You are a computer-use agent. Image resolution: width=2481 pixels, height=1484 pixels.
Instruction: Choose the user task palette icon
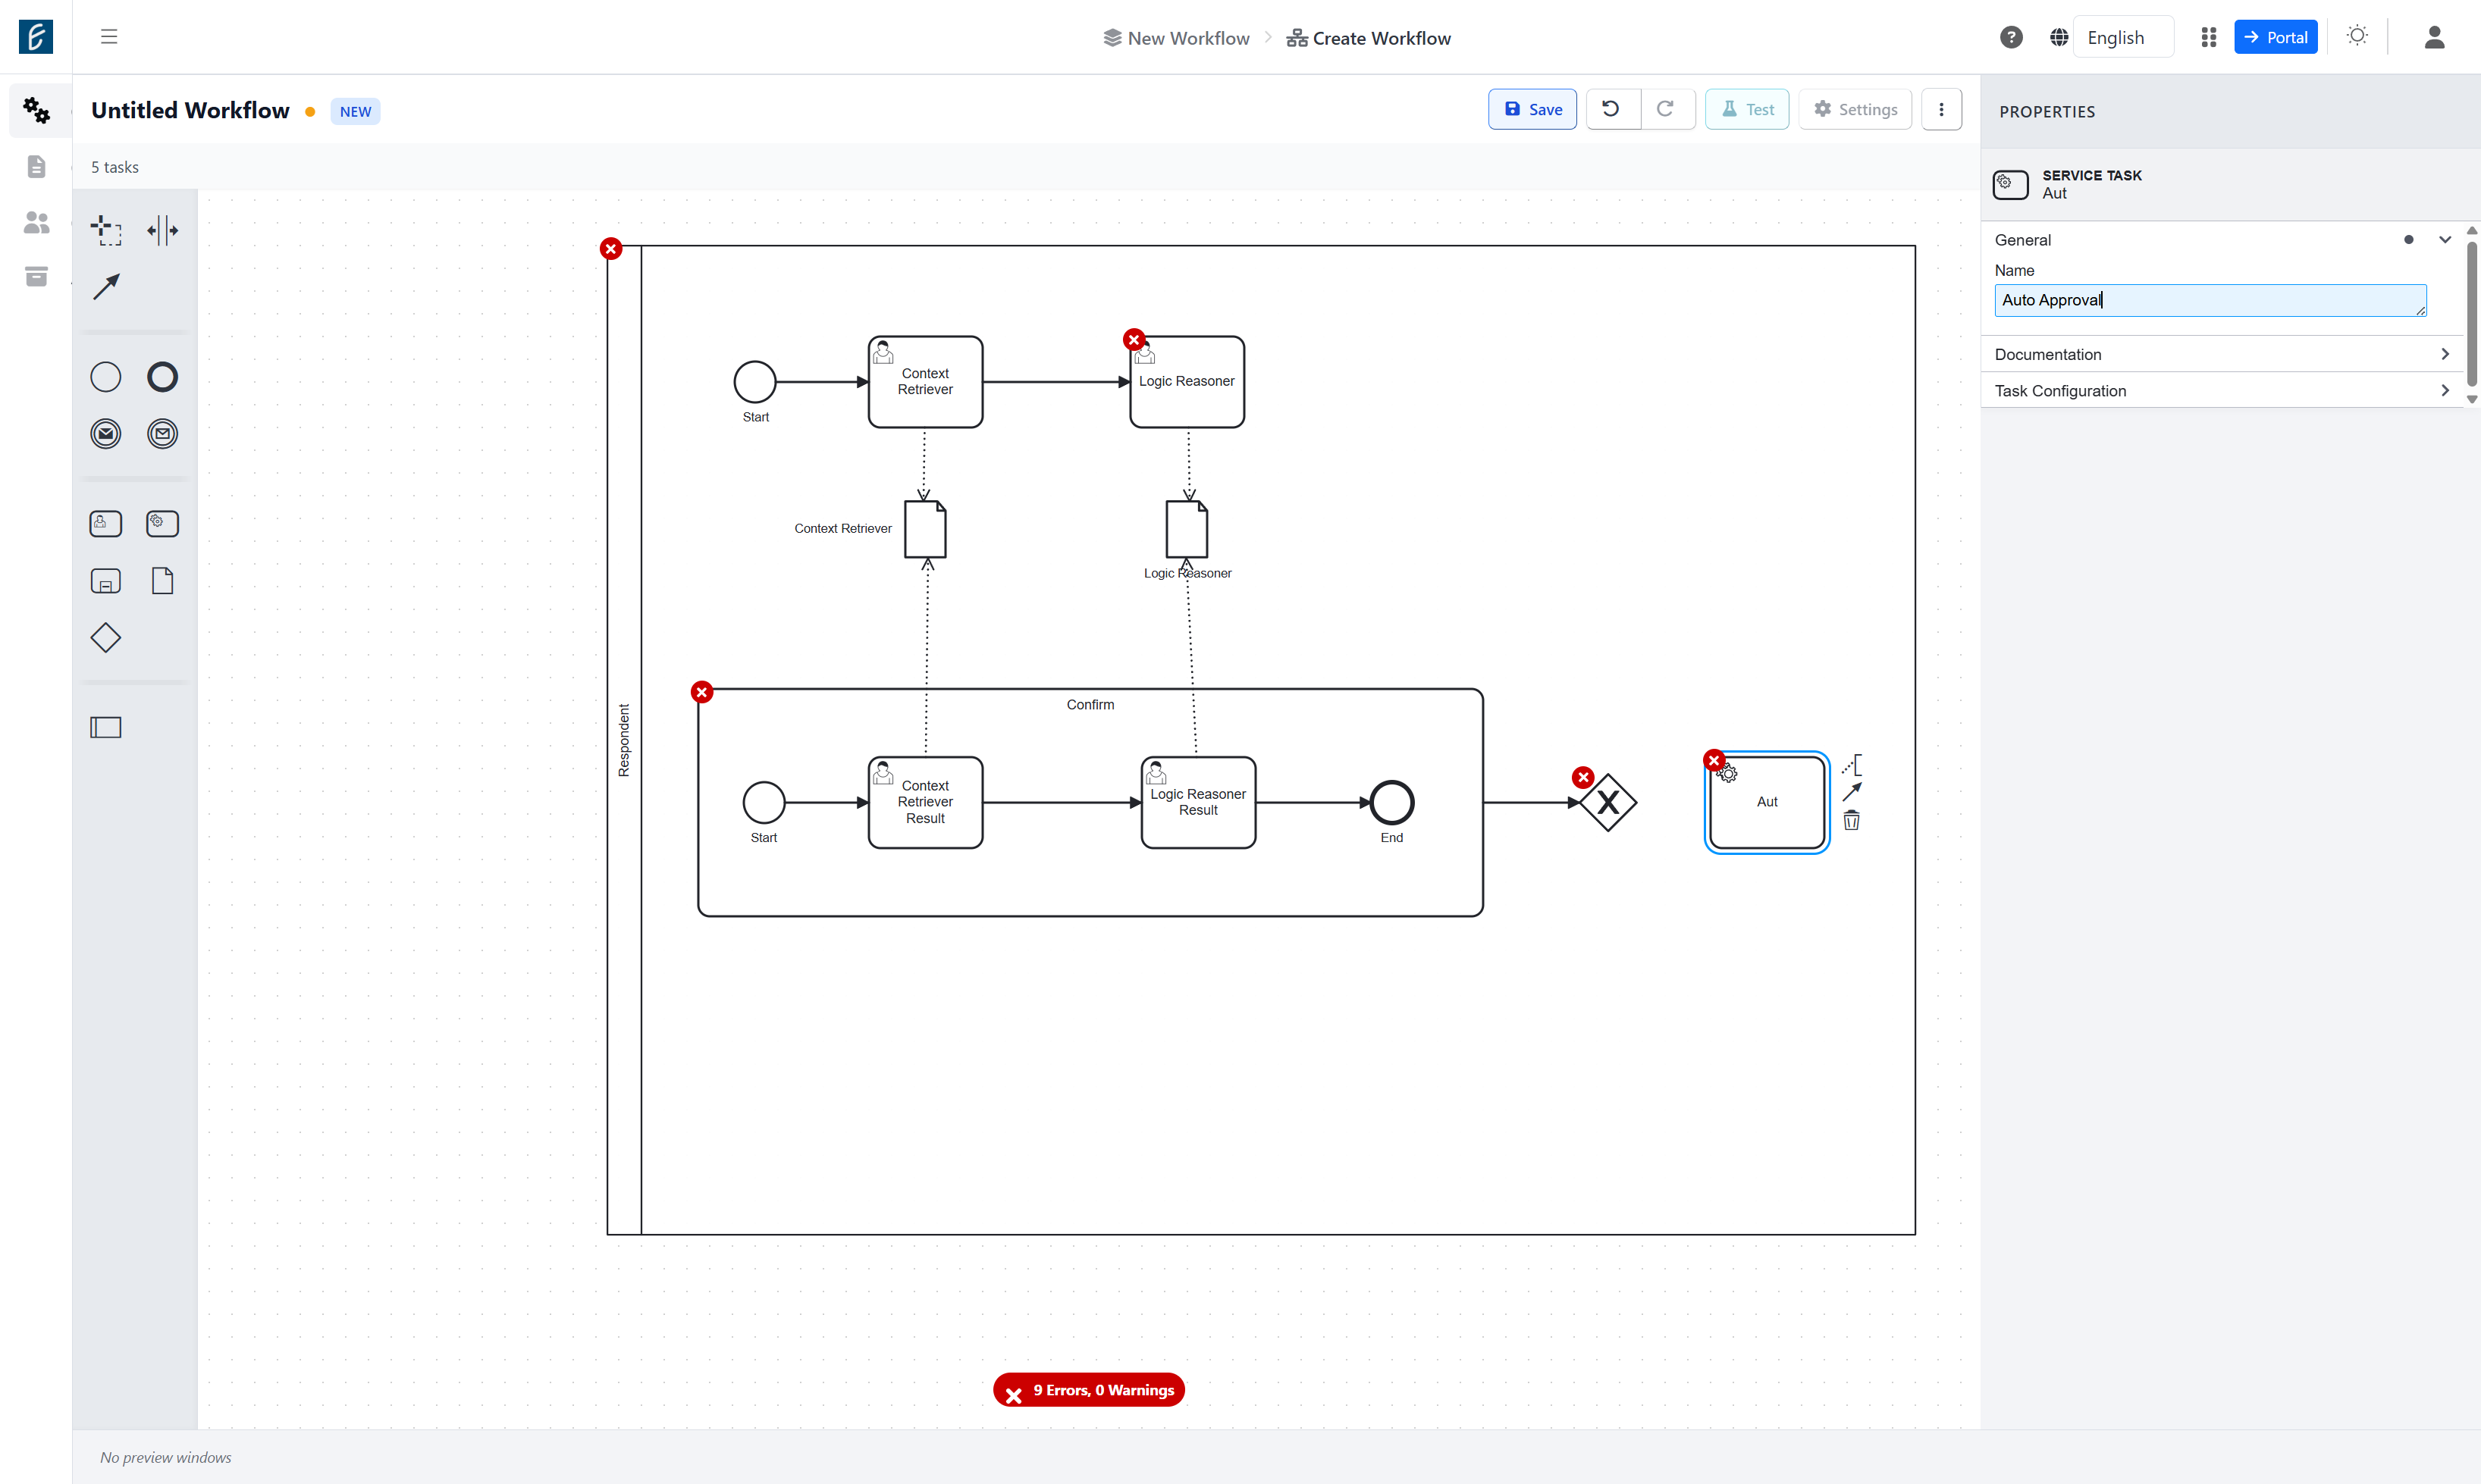coord(106,523)
